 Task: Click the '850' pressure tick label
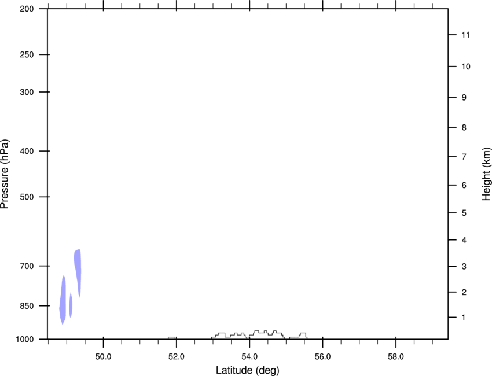click(27, 306)
